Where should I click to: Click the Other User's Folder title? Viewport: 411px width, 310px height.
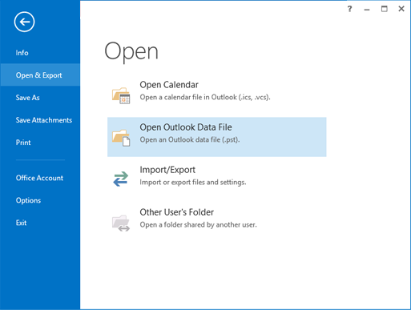point(177,212)
